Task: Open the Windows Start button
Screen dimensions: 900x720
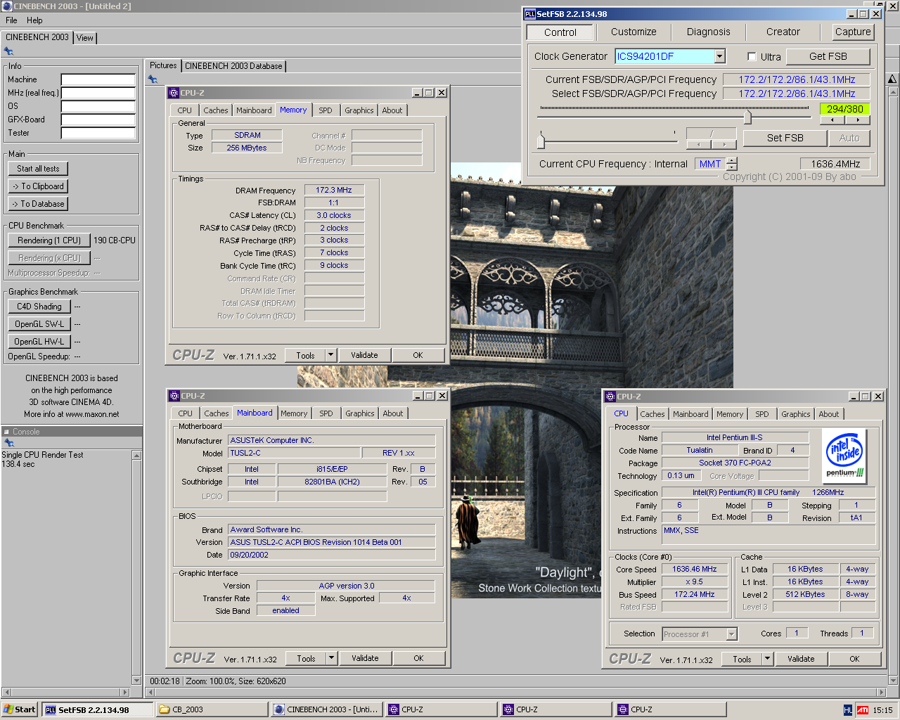Action: [x=20, y=709]
